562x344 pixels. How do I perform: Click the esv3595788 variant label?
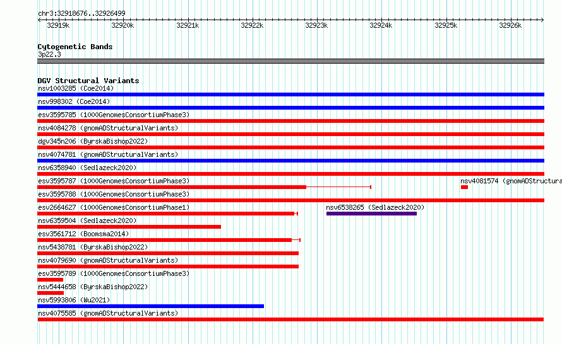pos(114,194)
